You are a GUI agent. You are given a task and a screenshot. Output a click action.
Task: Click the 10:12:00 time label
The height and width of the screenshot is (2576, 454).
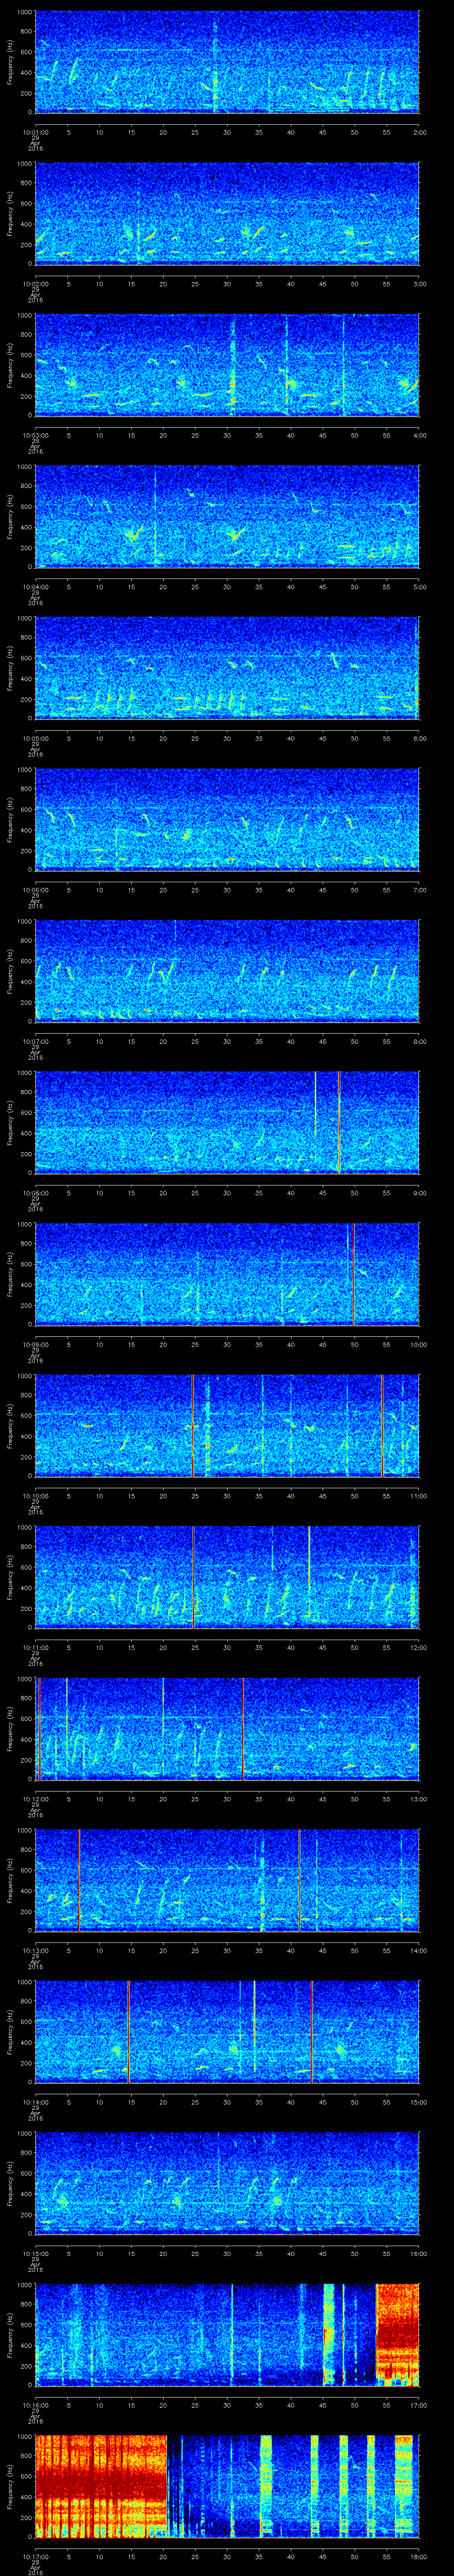tap(35, 1798)
